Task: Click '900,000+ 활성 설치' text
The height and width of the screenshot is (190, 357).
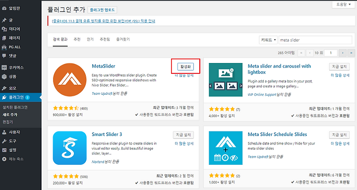Action: click(67, 115)
